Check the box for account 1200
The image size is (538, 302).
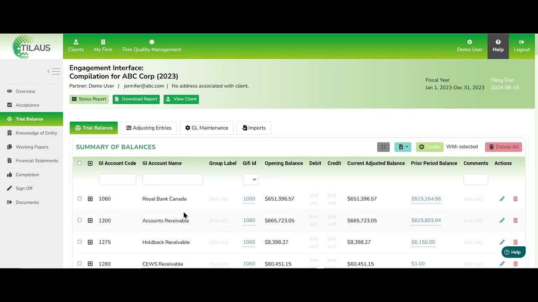pyautogui.click(x=79, y=220)
